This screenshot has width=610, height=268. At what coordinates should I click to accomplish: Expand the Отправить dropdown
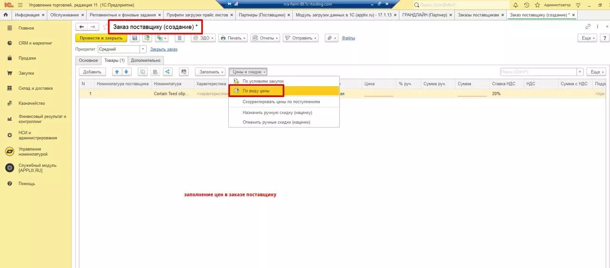pos(301,38)
